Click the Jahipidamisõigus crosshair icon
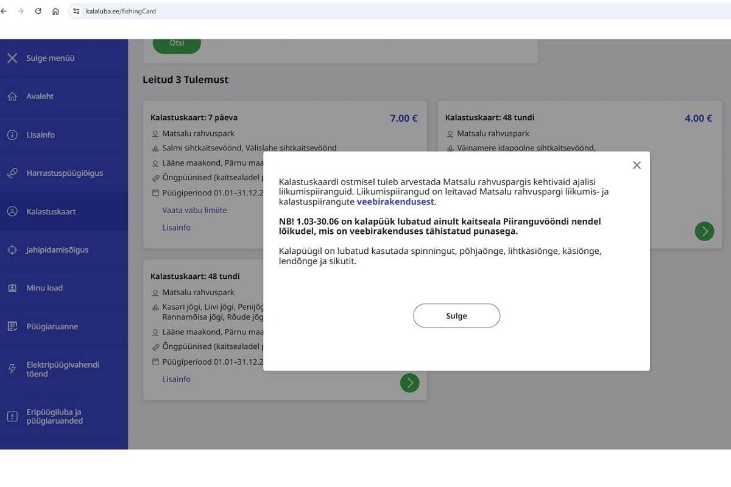The width and height of the screenshot is (731, 487). [12, 250]
